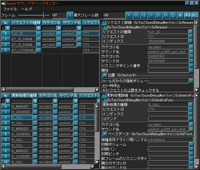Click the 読込 (load) button
This screenshot has width=200, height=170.
coord(195,15)
